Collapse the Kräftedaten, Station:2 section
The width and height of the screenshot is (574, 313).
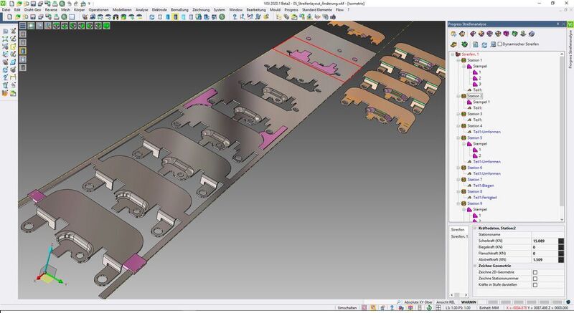click(474, 228)
